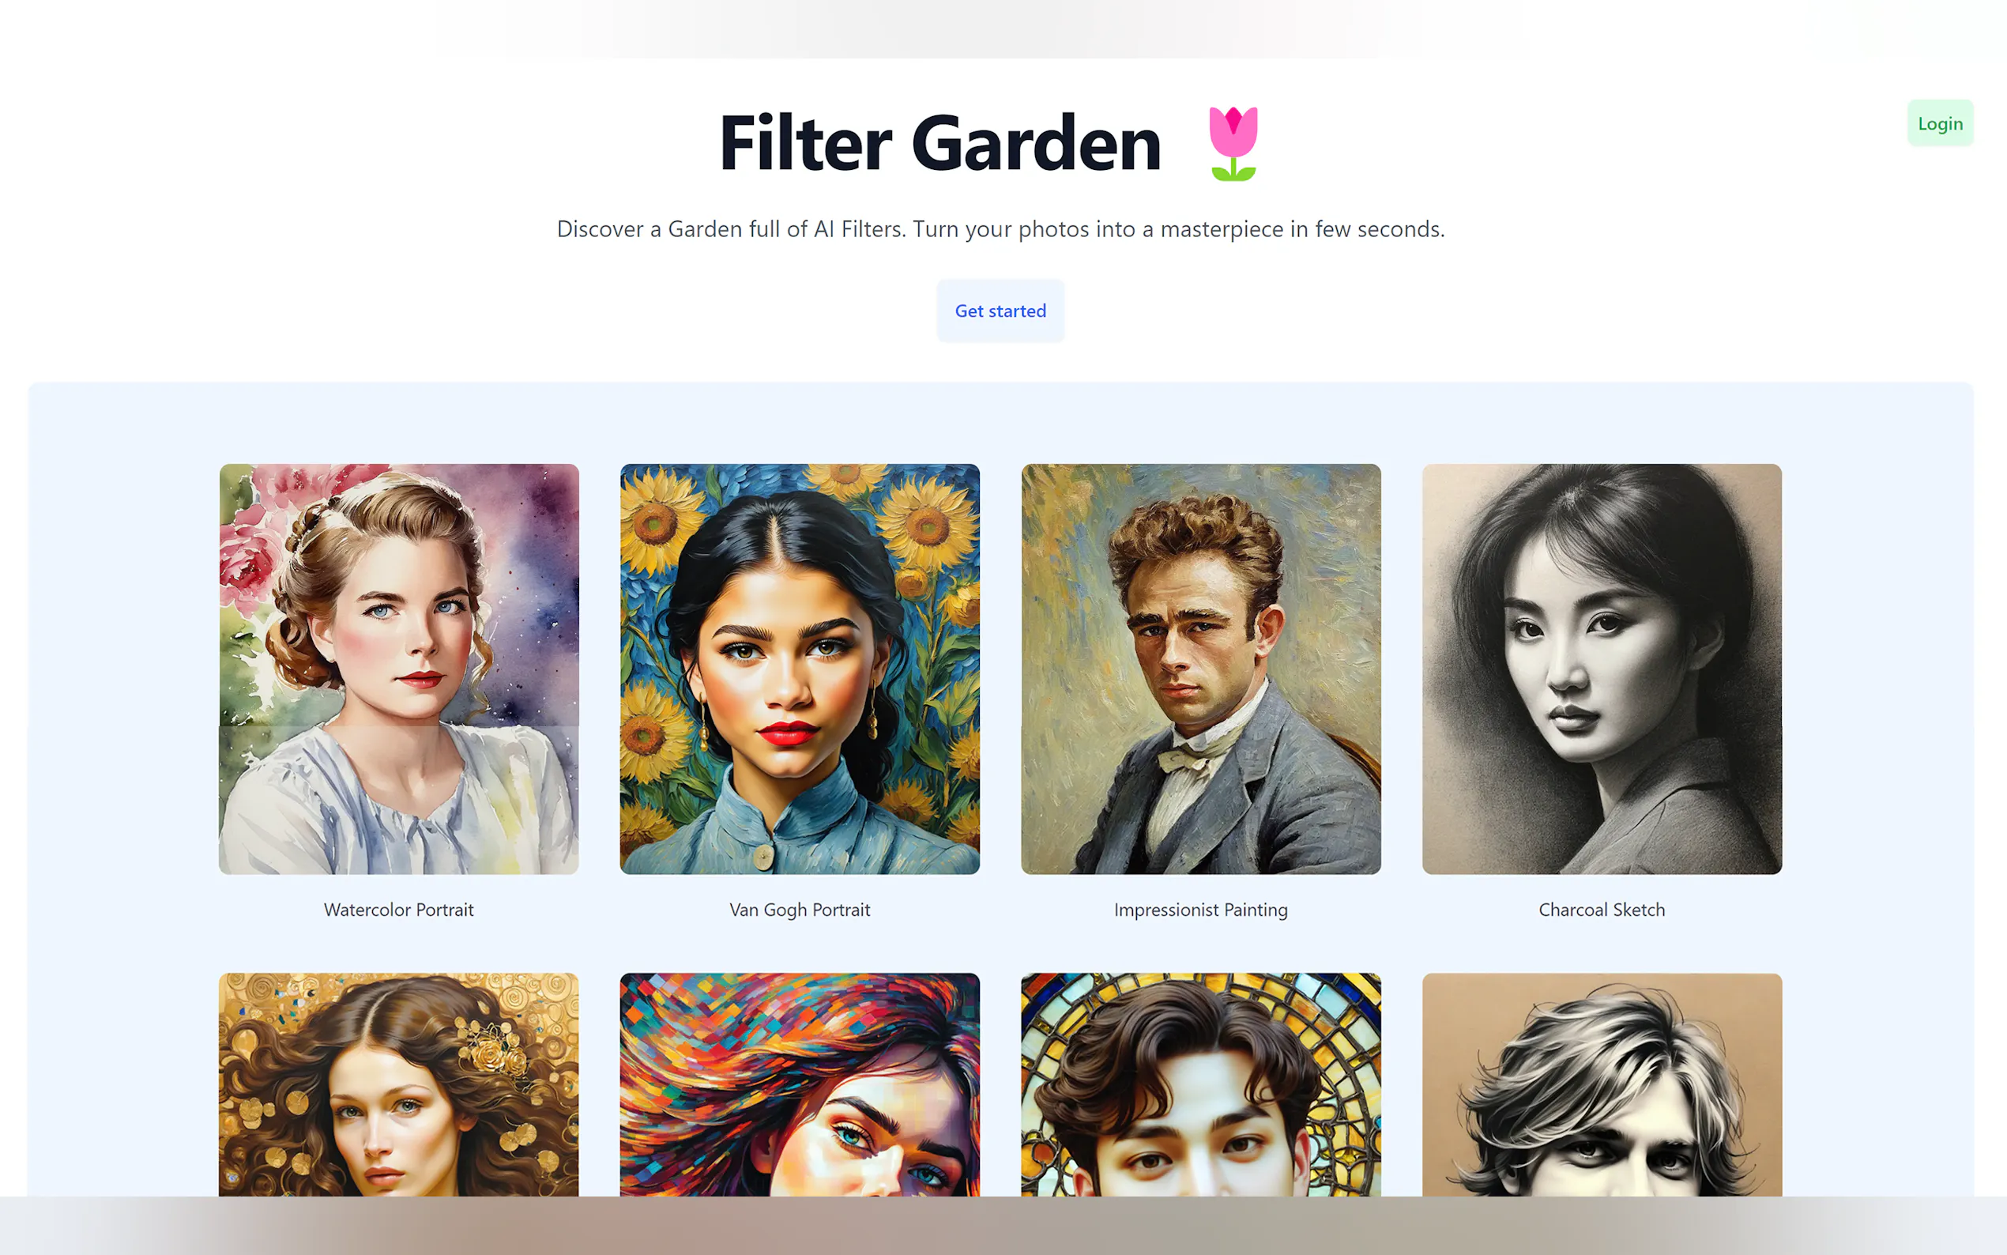The width and height of the screenshot is (2007, 1255).
Task: Open the Login button
Action: pyautogui.click(x=1940, y=122)
